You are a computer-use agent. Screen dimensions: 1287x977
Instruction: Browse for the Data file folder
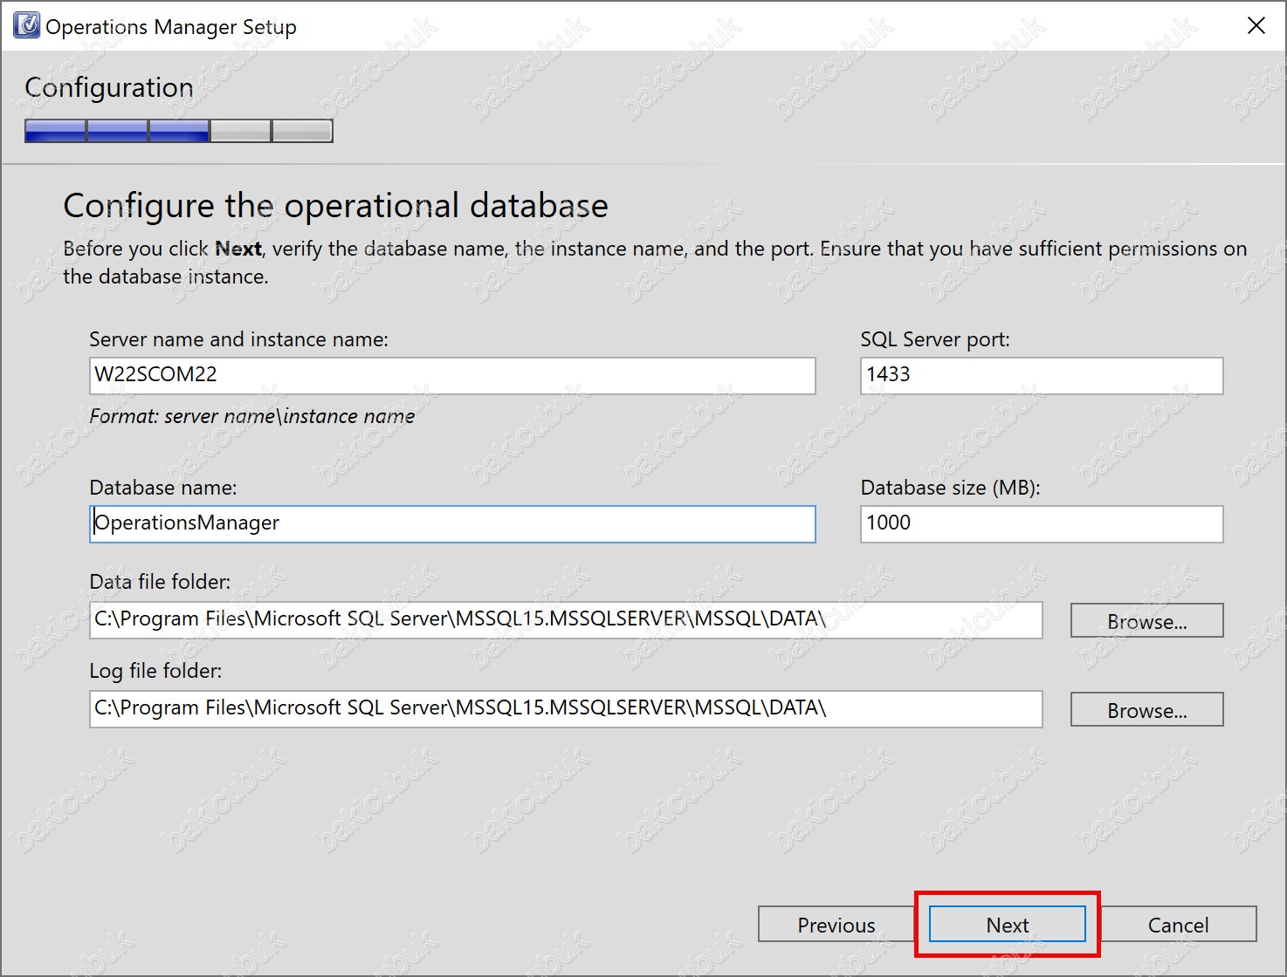coord(1146,621)
